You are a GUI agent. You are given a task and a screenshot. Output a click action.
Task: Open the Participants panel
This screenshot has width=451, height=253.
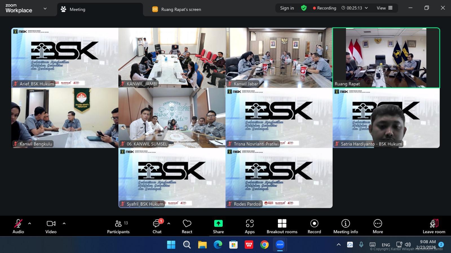pos(118,227)
